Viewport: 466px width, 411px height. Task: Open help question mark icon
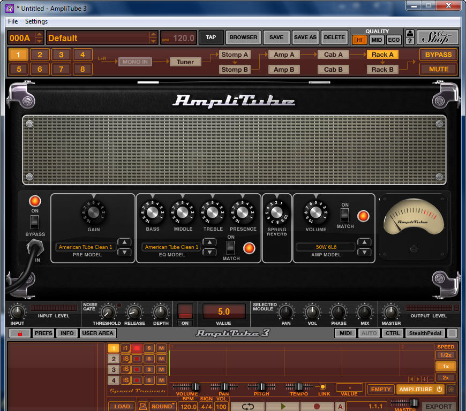pyautogui.click(x=410, y=41)
